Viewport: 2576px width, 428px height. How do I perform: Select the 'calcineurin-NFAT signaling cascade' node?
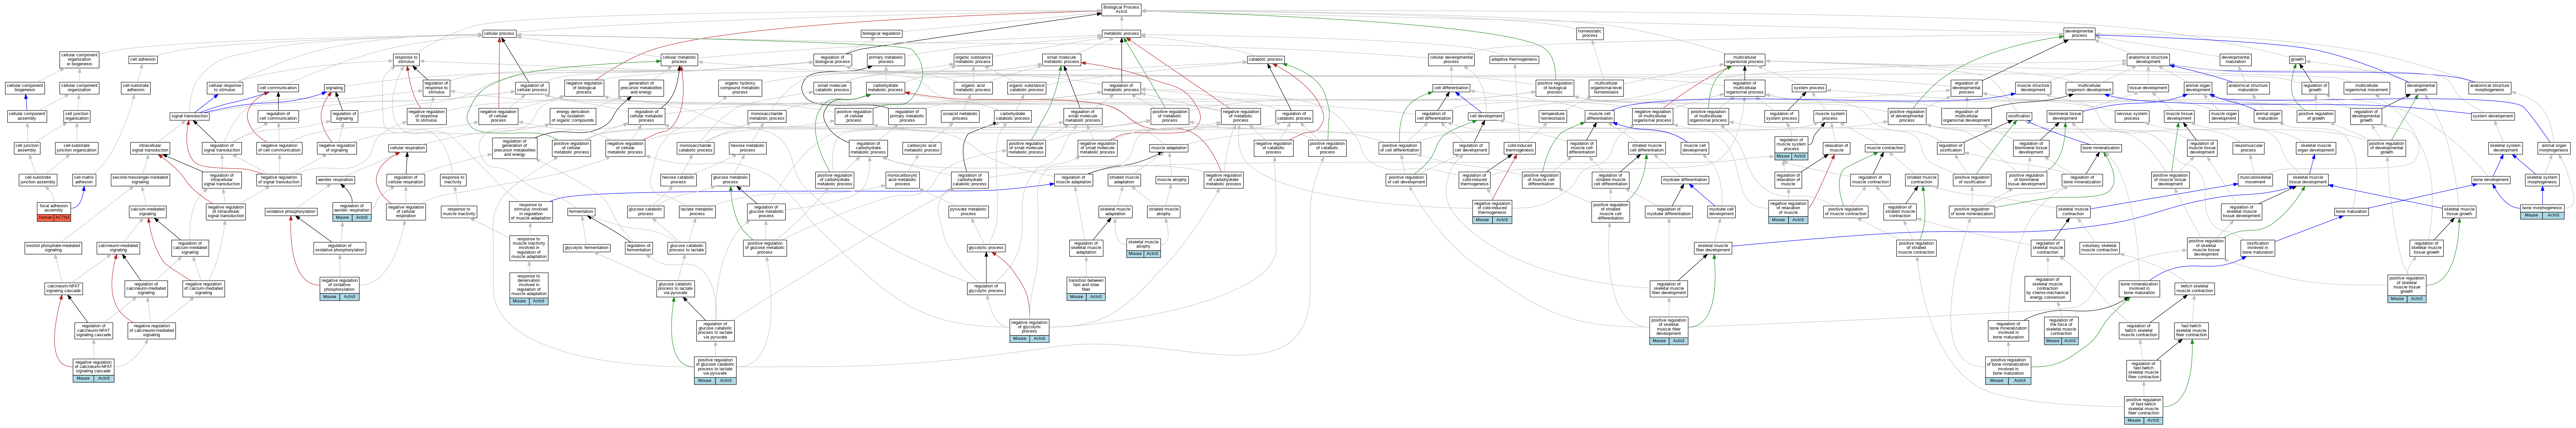coord(63,289)
